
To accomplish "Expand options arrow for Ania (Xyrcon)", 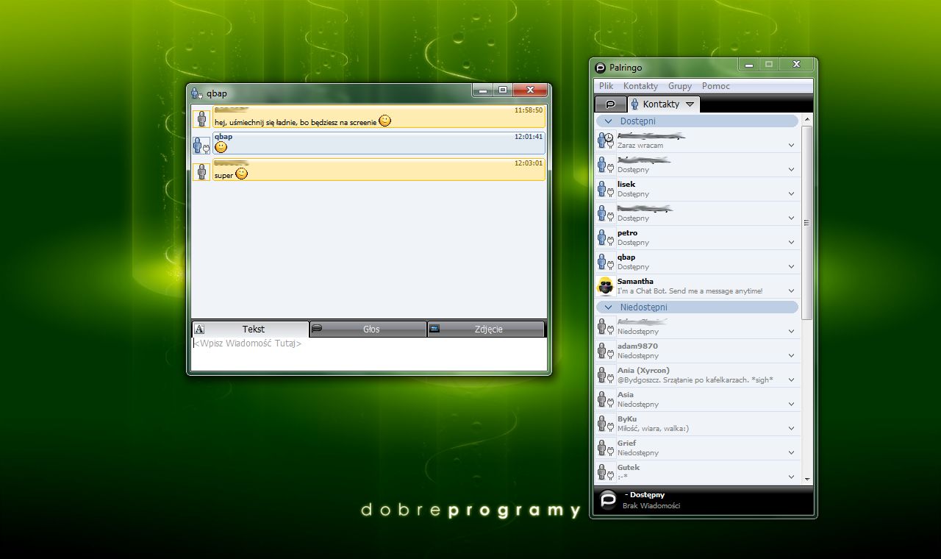I will 791,380.
